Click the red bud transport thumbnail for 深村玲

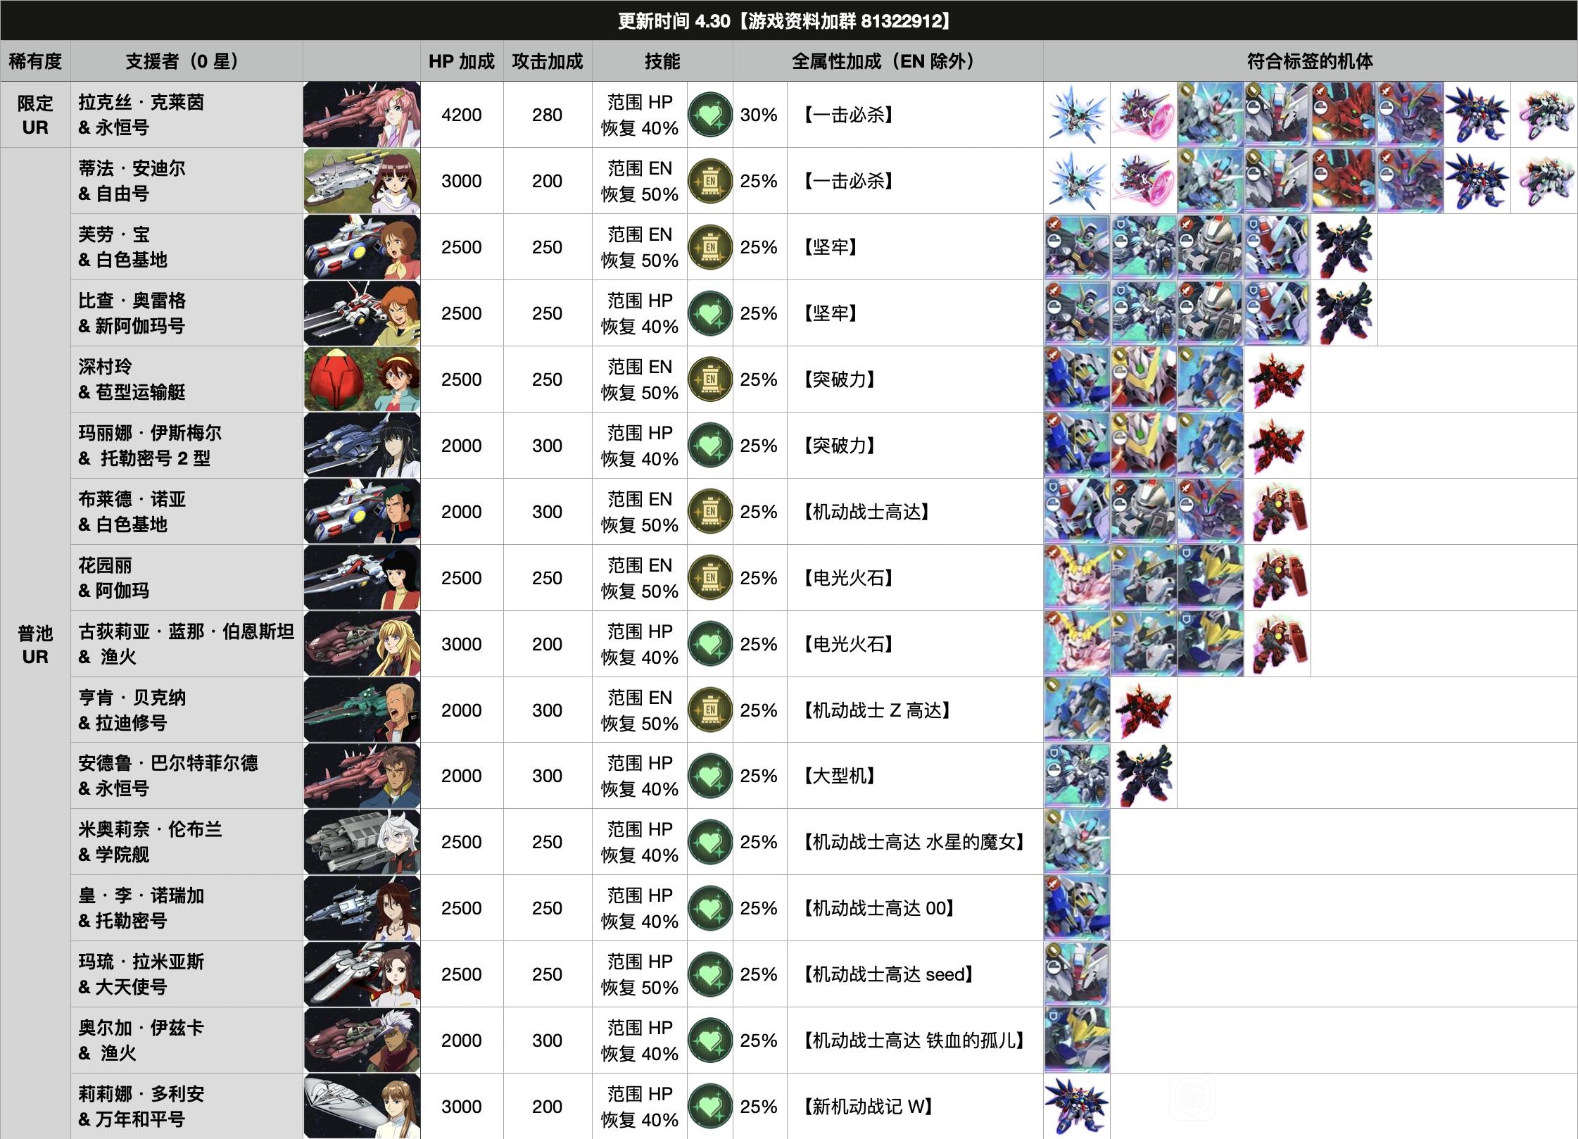click(x=362, y=379)
